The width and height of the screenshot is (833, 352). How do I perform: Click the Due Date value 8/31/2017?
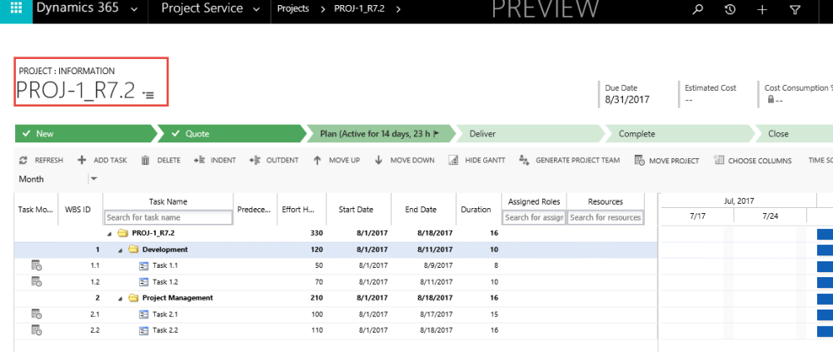(x=627, y=99)
